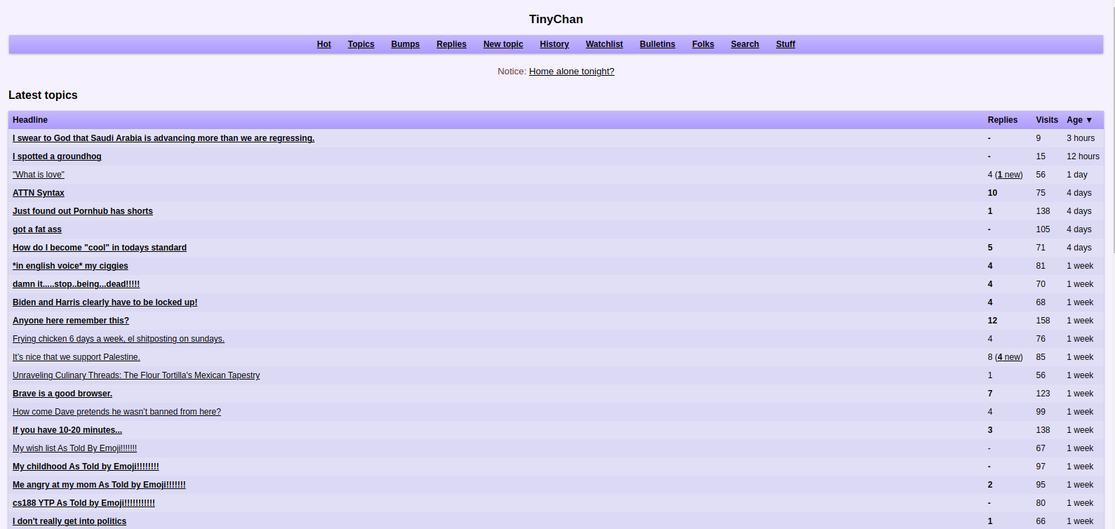The image size is (1115, 529).
Task: Open the Bumps navigation link
Action: tap(405, 44)
